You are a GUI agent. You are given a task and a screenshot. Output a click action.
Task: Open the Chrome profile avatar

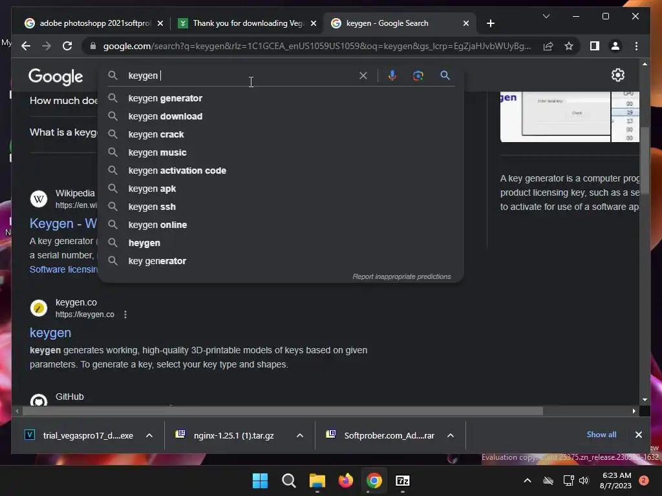tap(615, 46)
